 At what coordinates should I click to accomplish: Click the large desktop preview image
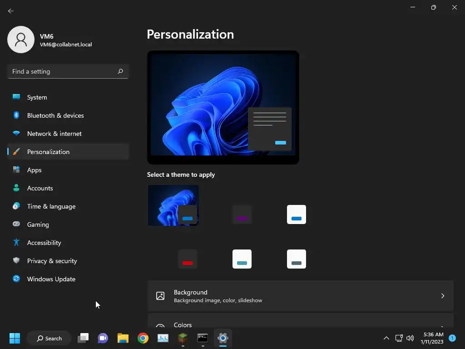click(x=223, y=107)
